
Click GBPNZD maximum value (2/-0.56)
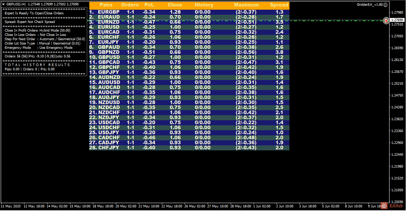point(246,52)
